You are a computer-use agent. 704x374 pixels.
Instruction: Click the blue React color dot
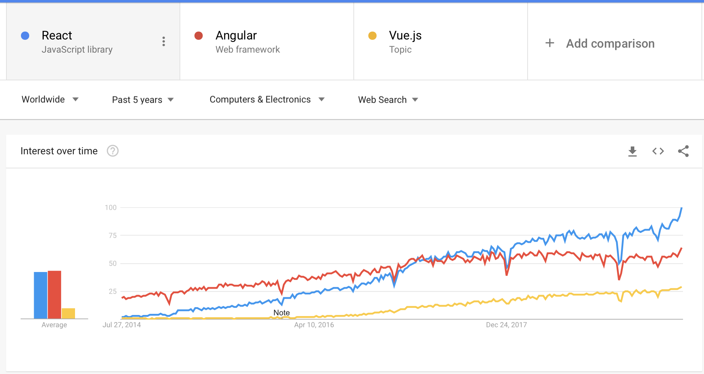coord(25,36)
